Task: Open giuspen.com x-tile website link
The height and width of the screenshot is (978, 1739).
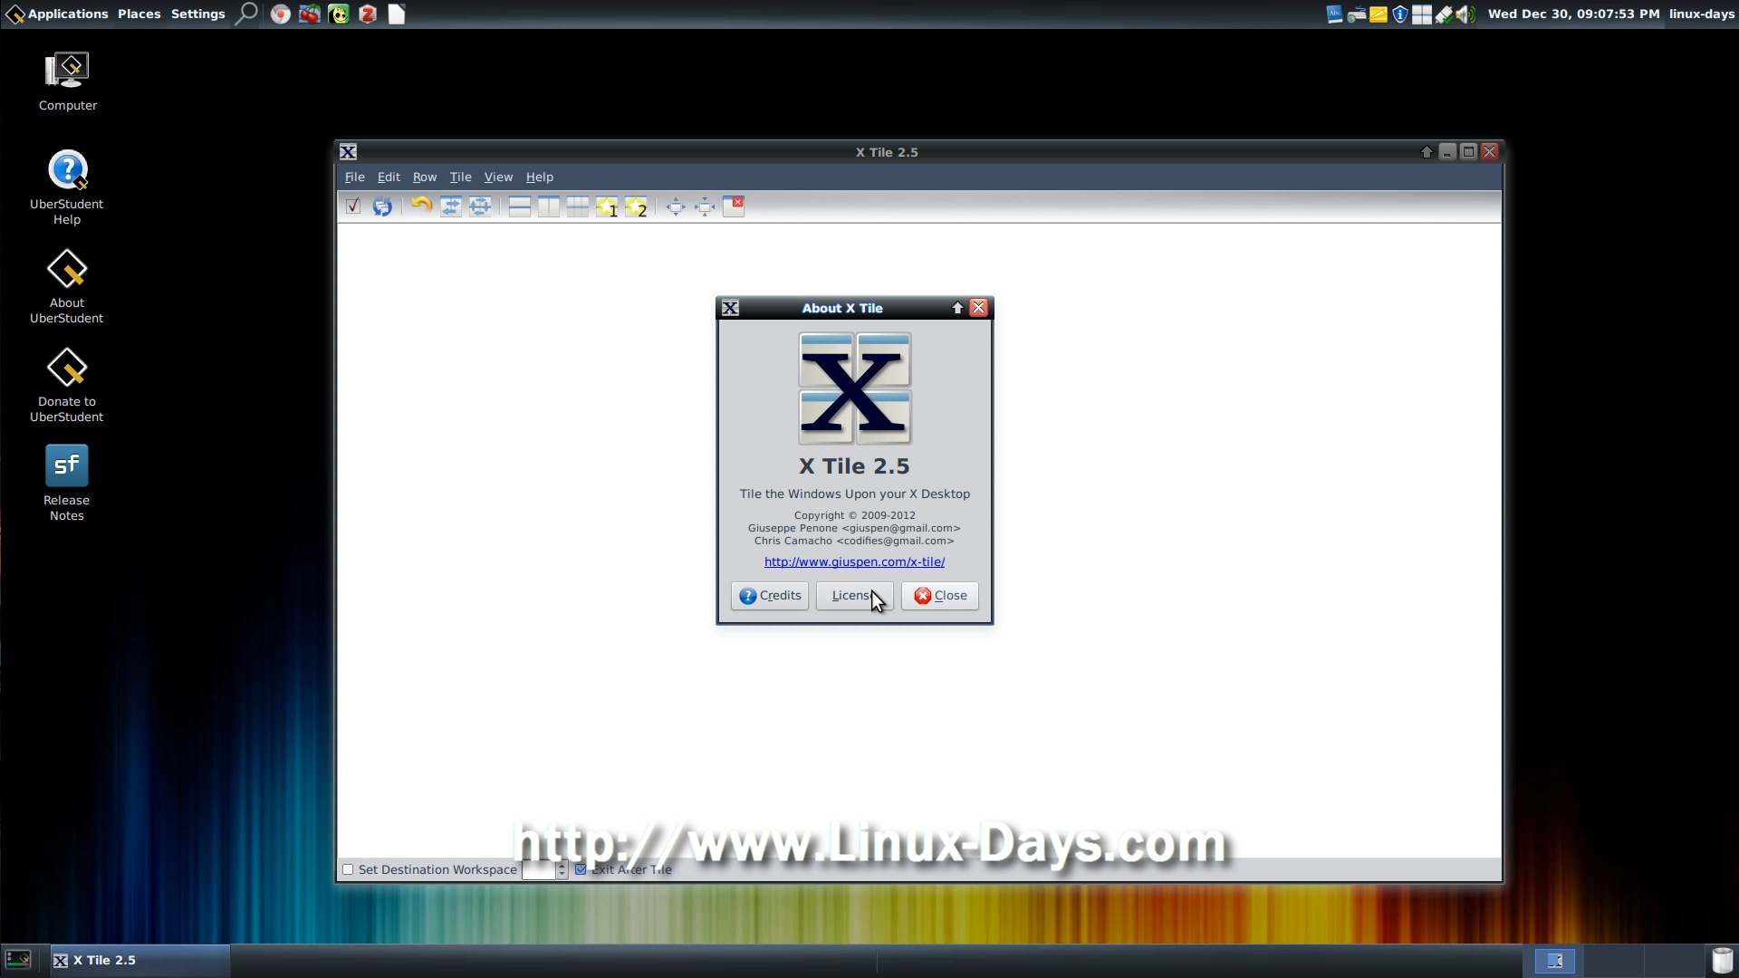Action: pyautogui.click(x=854, y=561)
